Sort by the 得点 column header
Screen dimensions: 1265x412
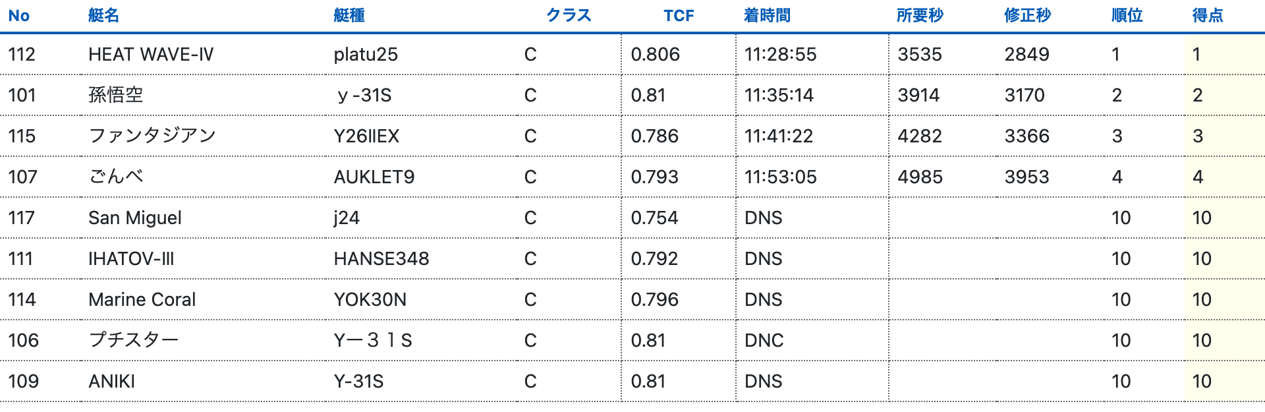(x=1208, y=16)
